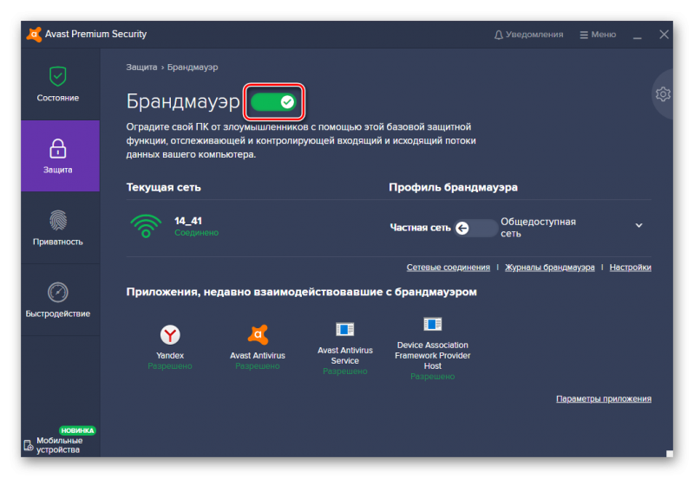Click the Avast Antivirus app icon
The width and height of the screenshot is (694, 478).
[258, 334]
